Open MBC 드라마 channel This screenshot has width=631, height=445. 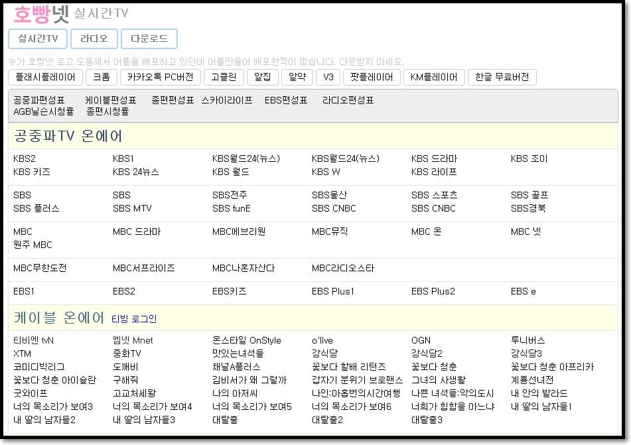pyautogui.click(x=137, y=231)
